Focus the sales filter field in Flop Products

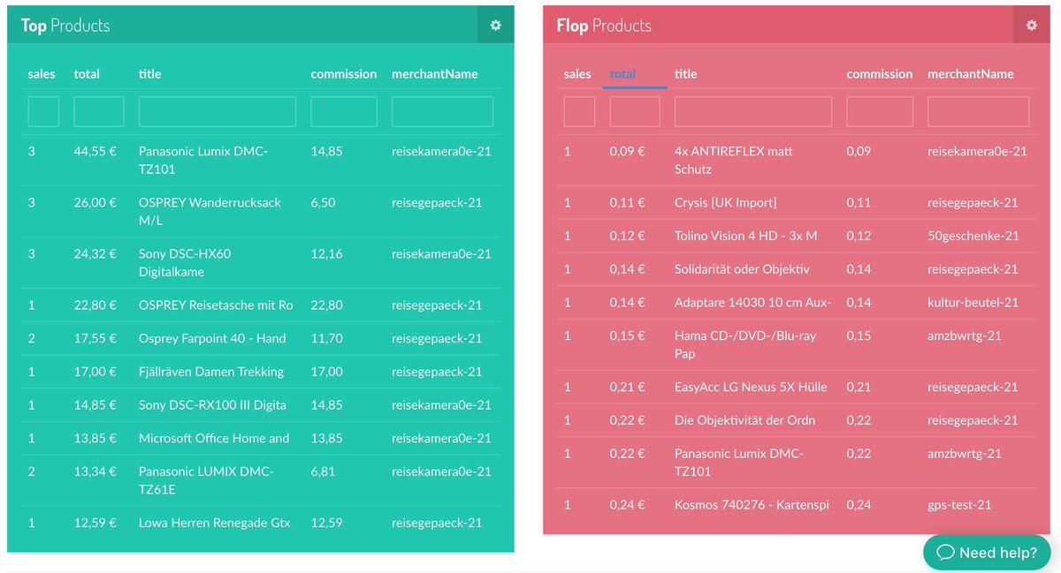point(579,111)
